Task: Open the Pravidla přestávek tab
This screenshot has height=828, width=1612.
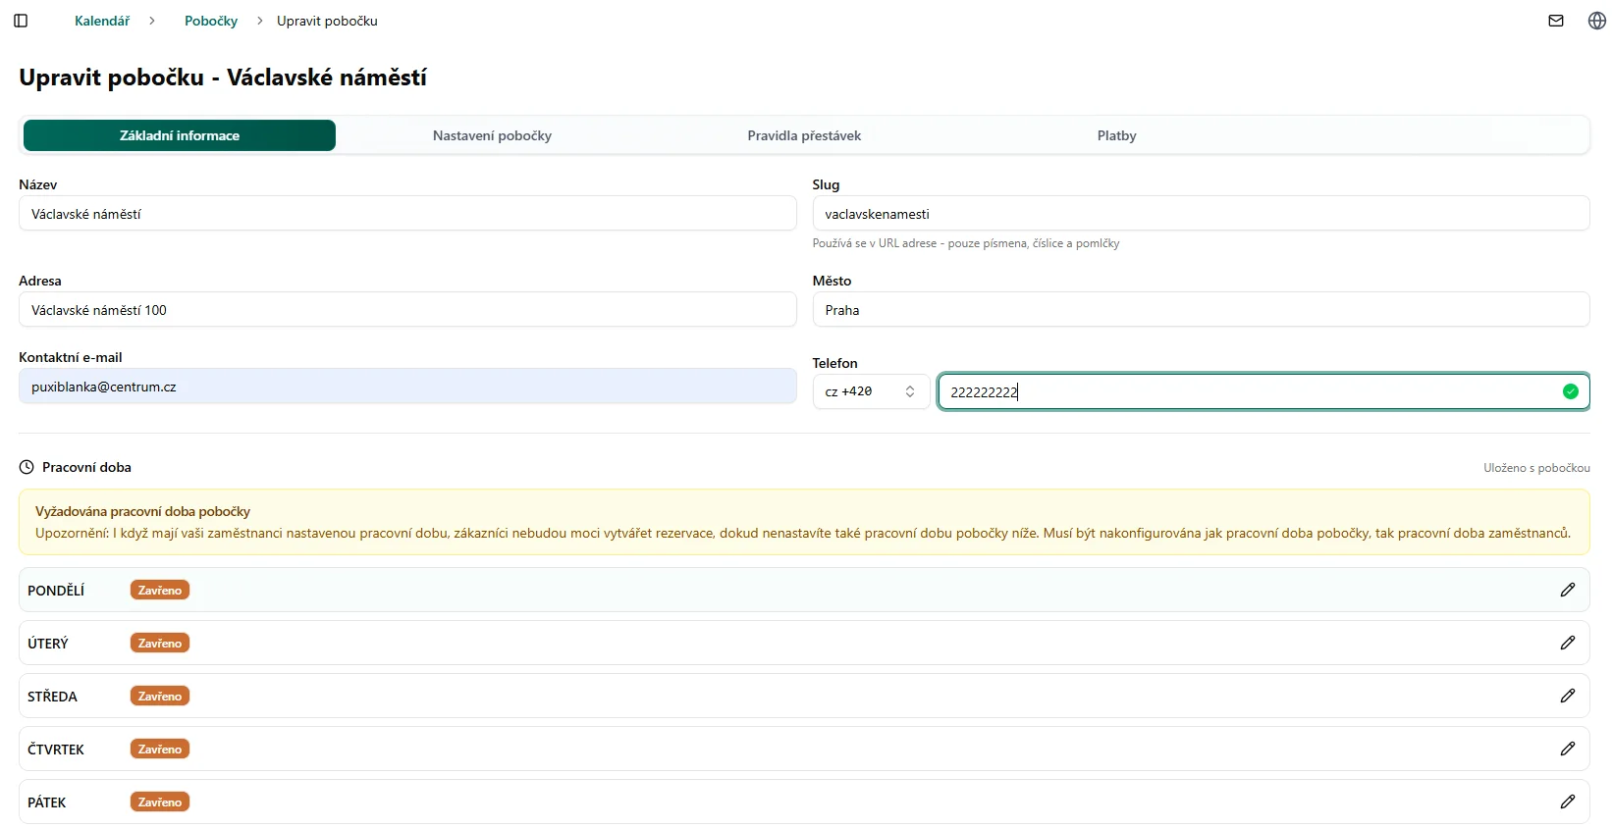Action: 804,135
